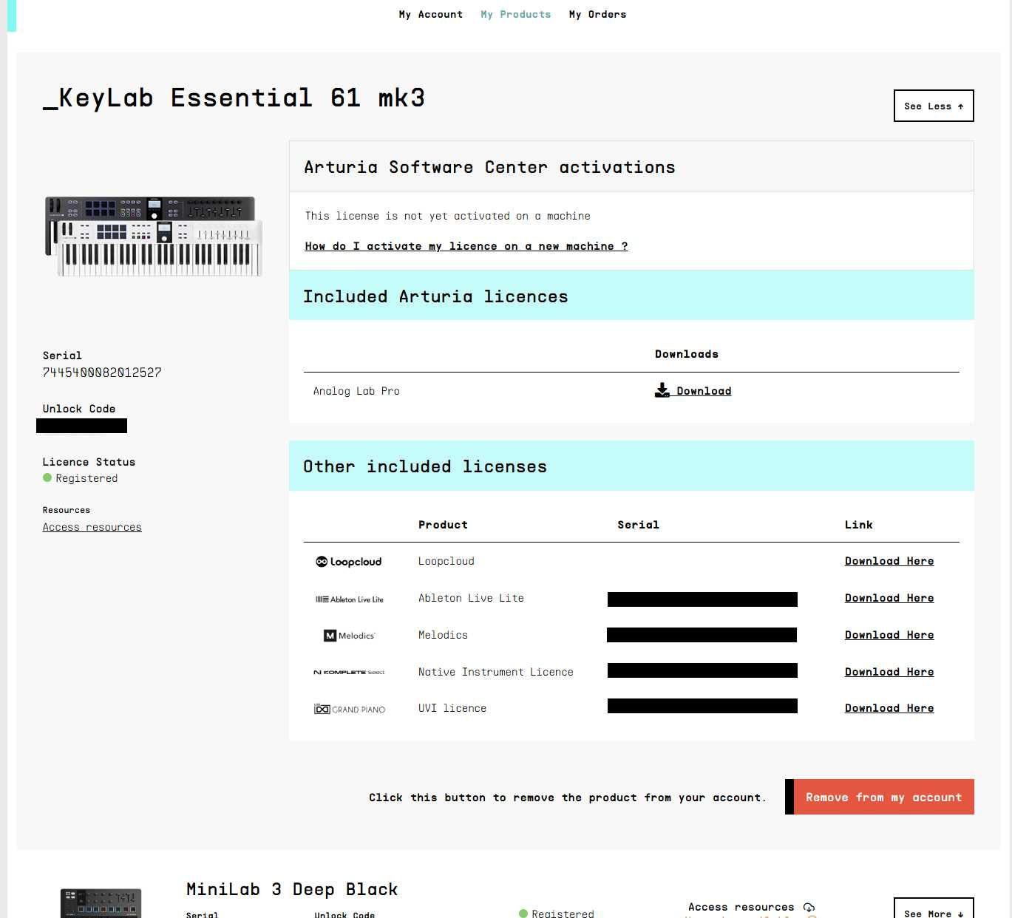Click the Ableton Live Lite logo

coord(350,599)
